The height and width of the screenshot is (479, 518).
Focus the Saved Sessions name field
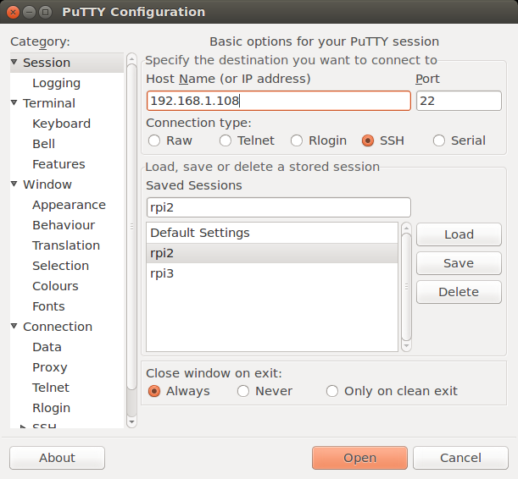tap(278, 207)
